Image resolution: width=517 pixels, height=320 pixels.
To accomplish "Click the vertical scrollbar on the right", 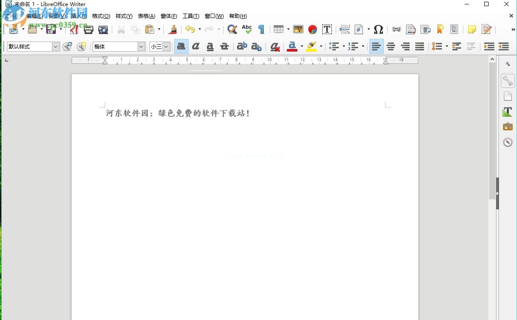I will click(x=492, y=175).
